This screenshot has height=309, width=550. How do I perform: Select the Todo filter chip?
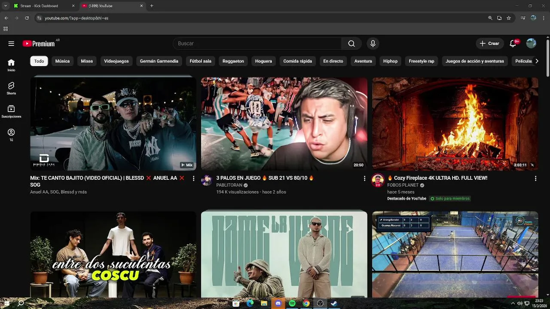39,61
